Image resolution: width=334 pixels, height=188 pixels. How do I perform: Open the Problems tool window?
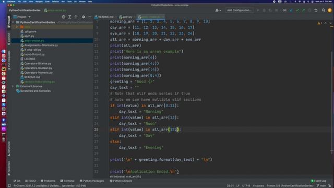coord(48,181)
